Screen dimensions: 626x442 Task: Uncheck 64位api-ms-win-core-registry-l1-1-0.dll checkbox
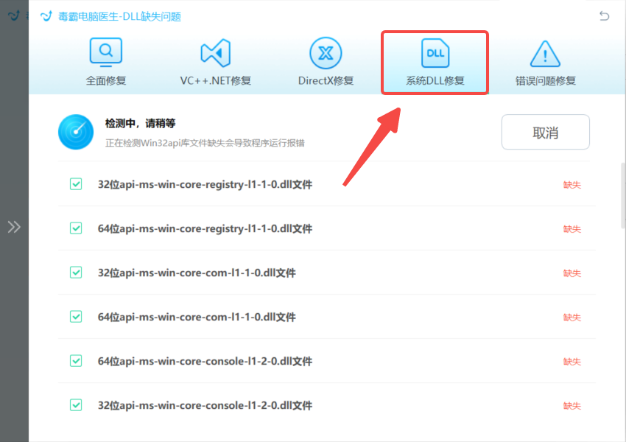pos(76,228)
